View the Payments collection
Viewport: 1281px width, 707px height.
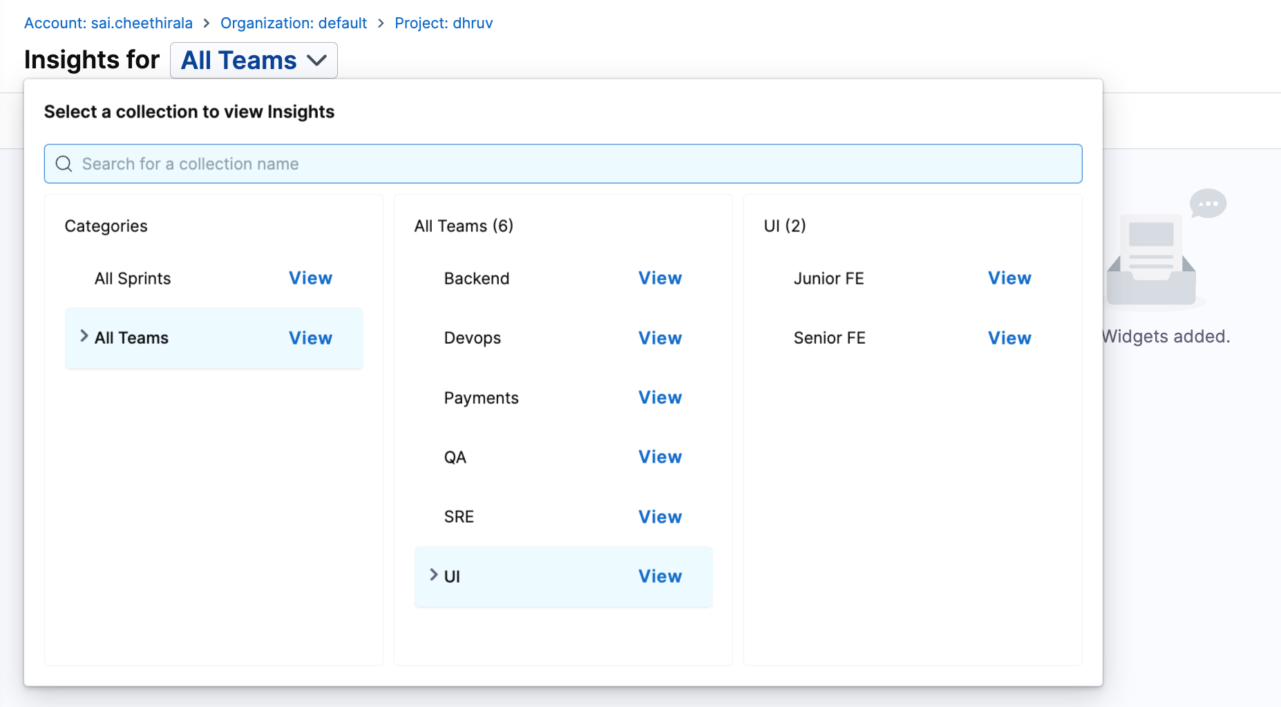(x=660, y=398)
